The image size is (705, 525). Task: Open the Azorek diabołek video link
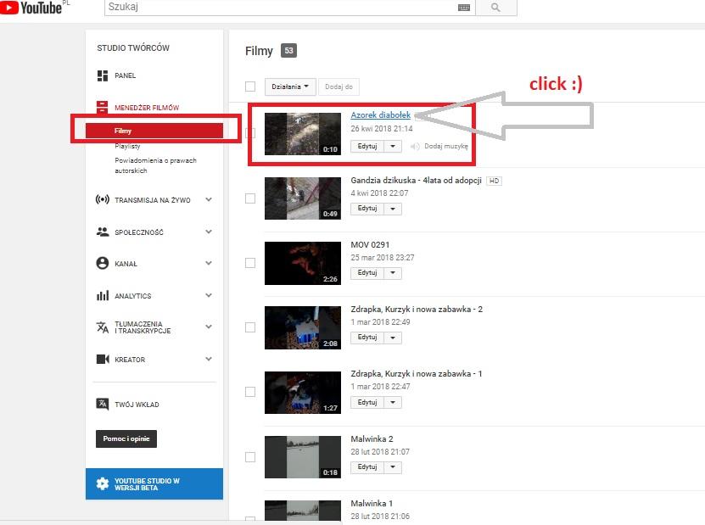coord(380,114)
